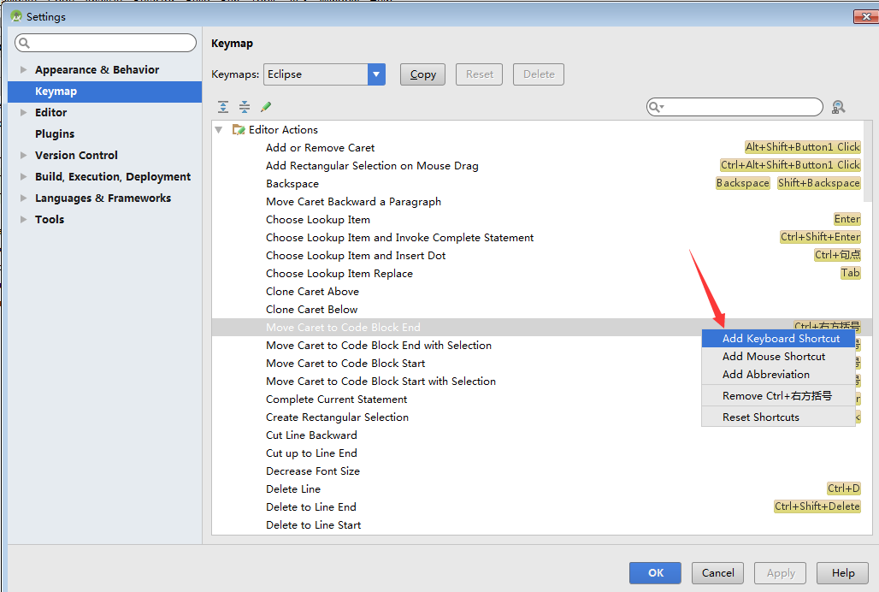Viewport: 879px width, 592px height.
Task: Select the Clone Caret Below action
Action: point(312,310)
